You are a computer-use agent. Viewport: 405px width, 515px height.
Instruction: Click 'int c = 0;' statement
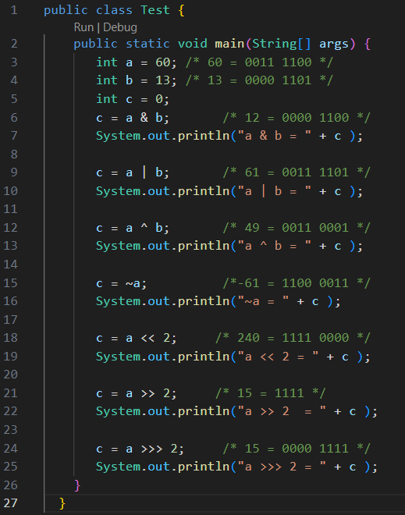click(133, 99)
